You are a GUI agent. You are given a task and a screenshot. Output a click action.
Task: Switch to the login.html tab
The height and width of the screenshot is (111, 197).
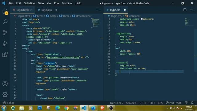[22, 10]
